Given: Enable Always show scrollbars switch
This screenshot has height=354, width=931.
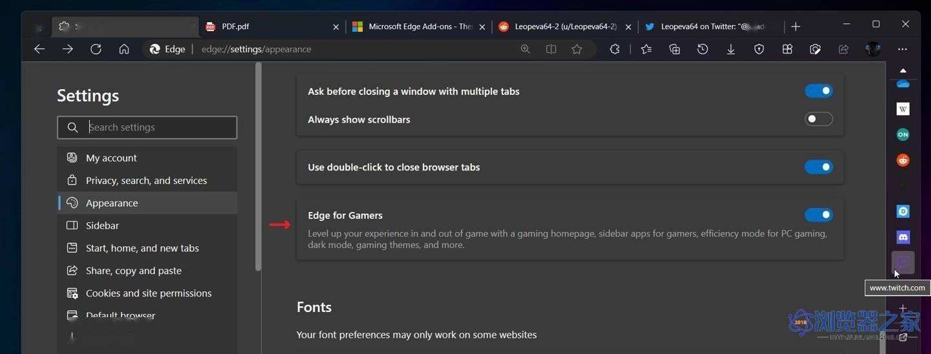Looking at the screenshot, I should coord(819,120).
